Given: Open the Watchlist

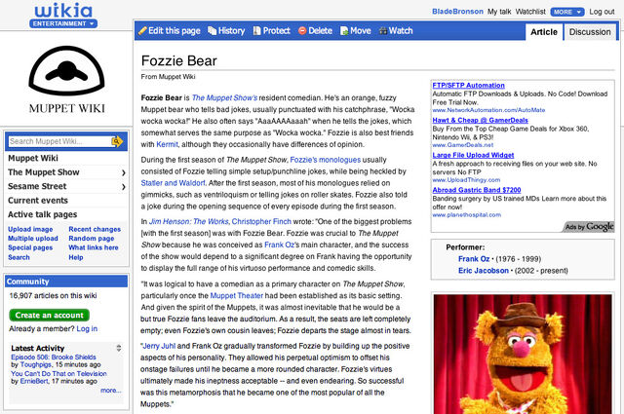Looking at the screenshot, I should tap(530, 12).
